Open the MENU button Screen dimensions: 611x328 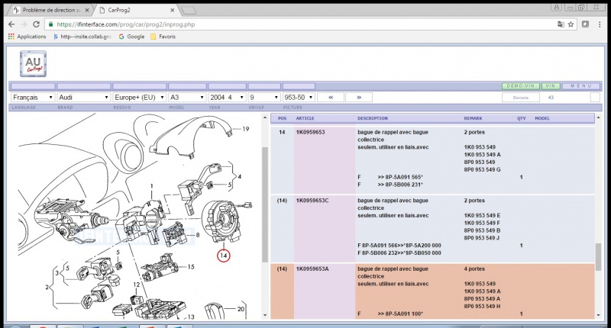tap(581, 86)
